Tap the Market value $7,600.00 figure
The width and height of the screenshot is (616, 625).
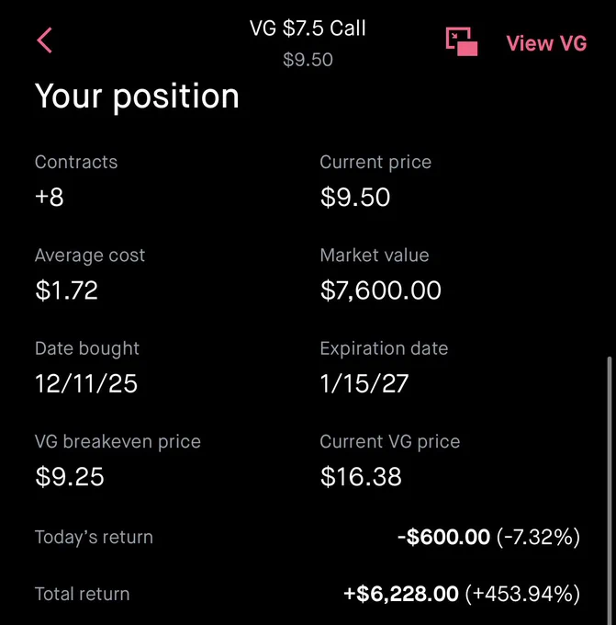coord(381,290)
